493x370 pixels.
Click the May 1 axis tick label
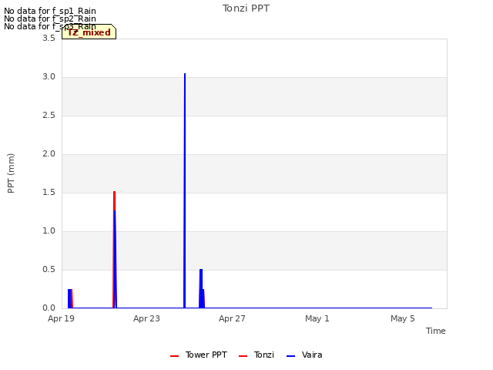[317, 318]
